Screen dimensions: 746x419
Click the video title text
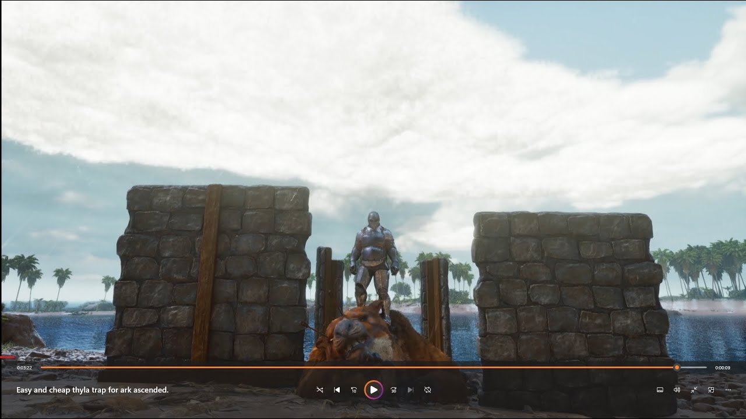[x=93, y=390]
